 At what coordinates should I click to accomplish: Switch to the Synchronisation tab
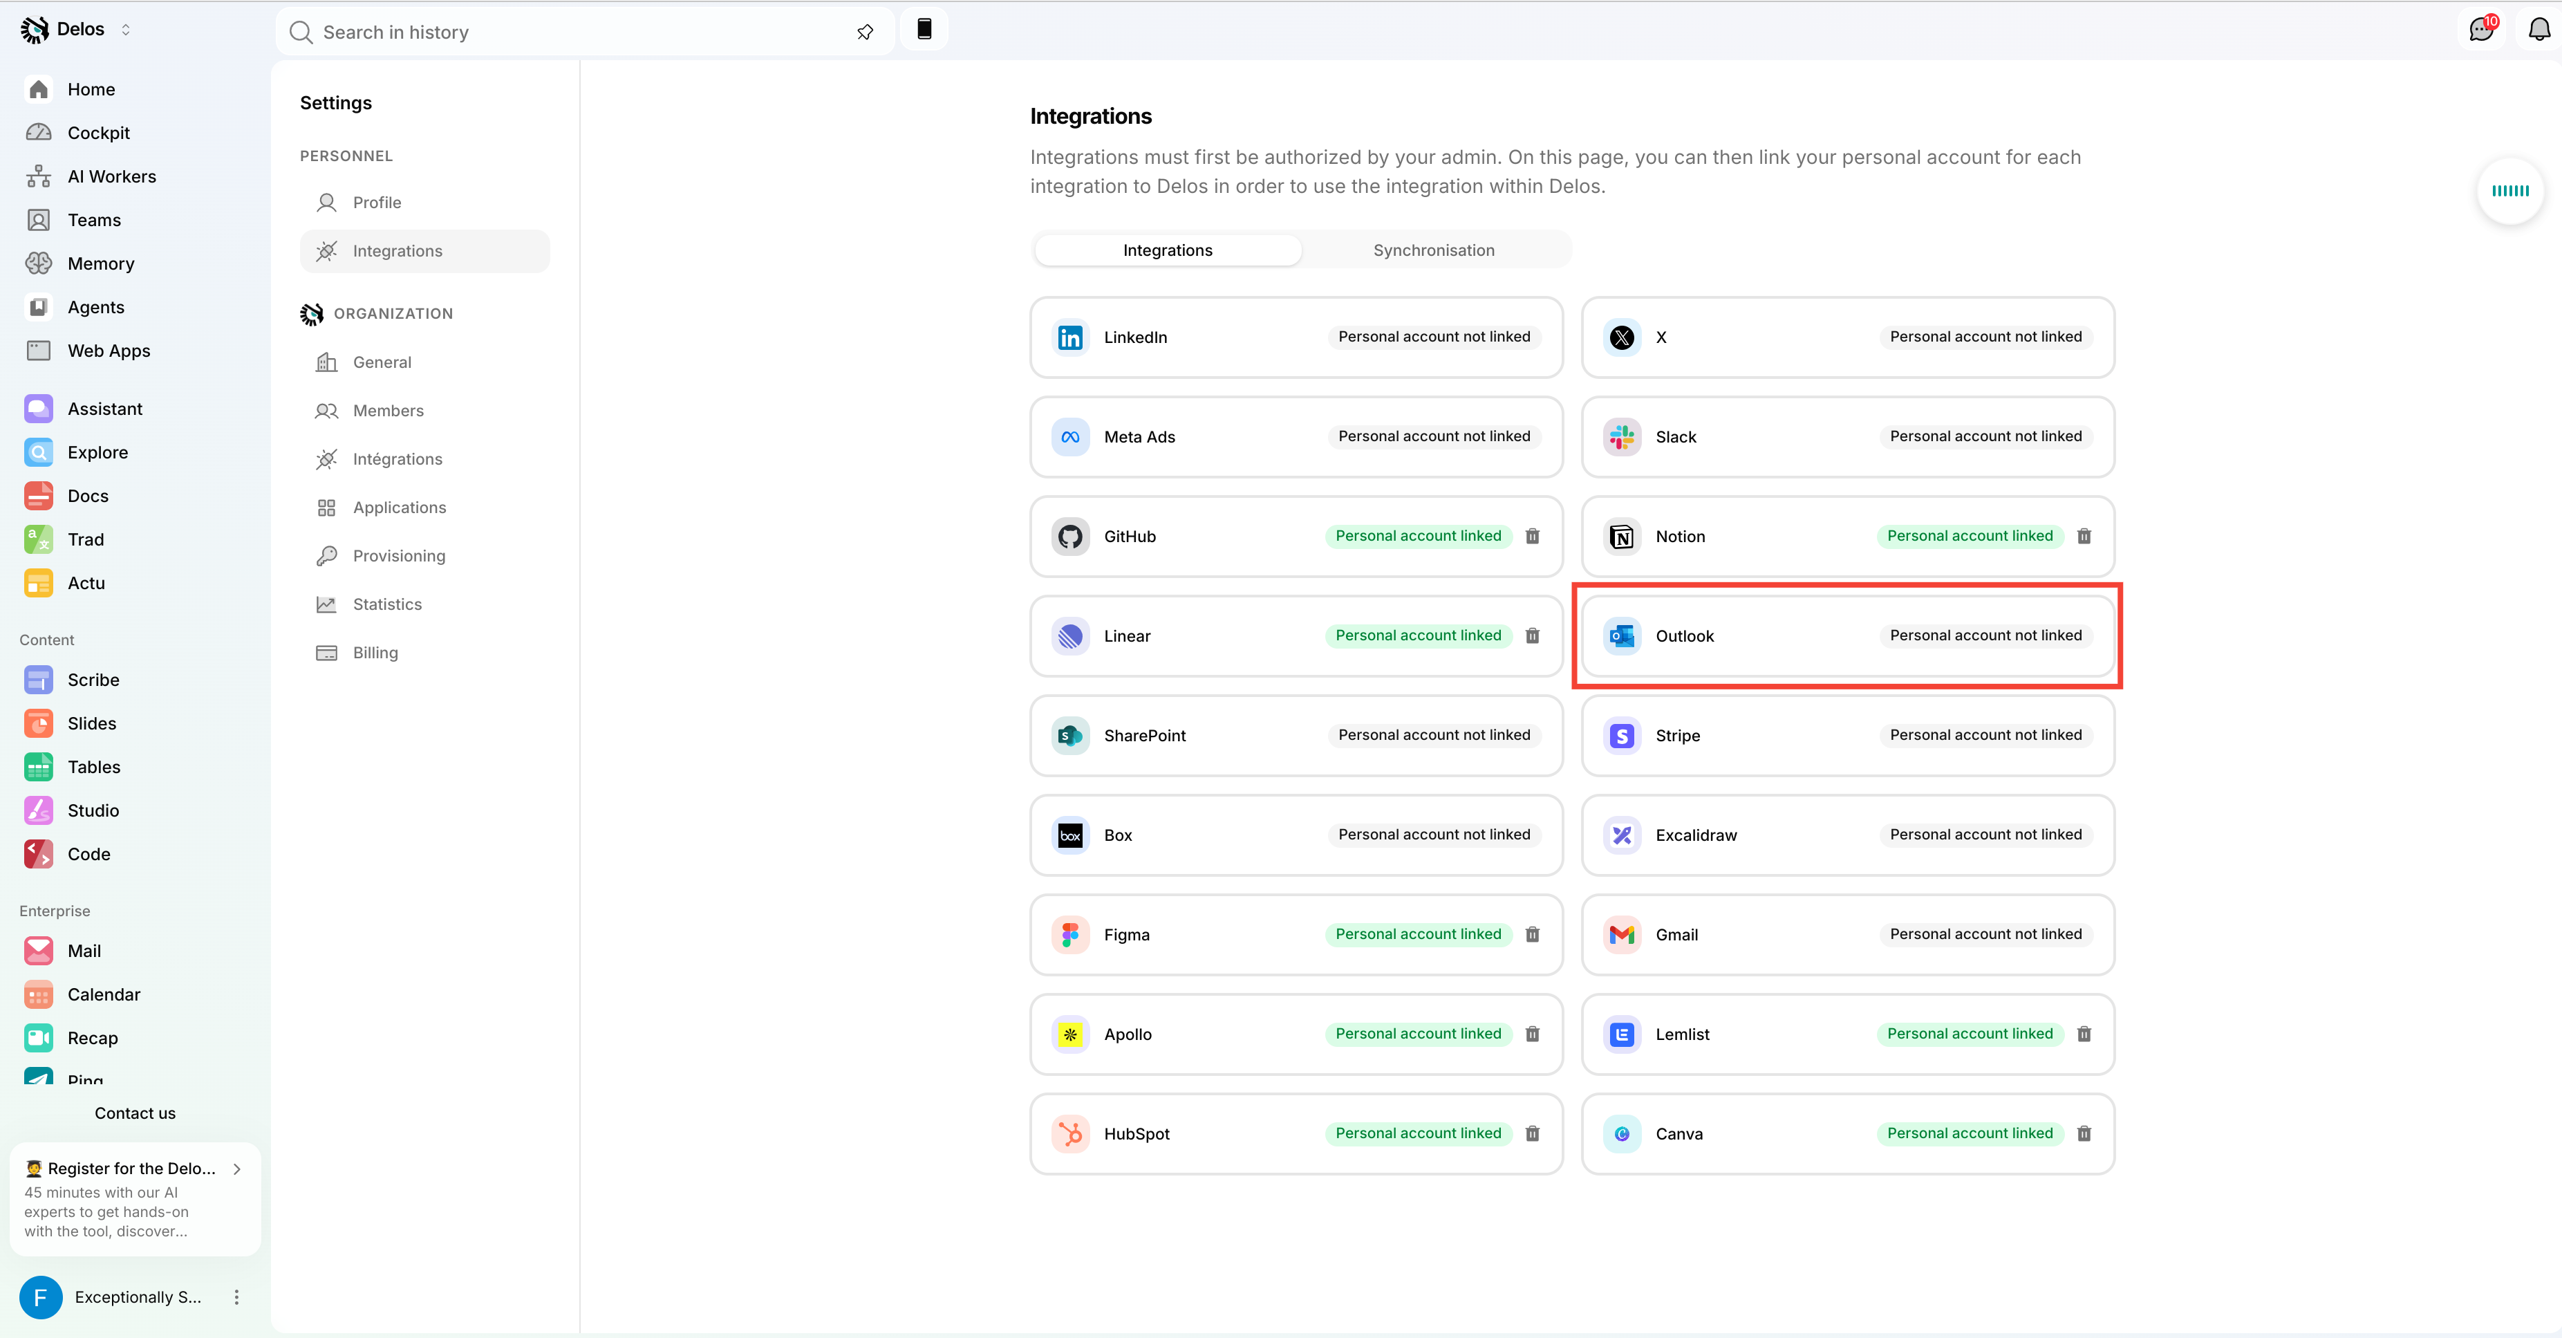[1433, 251]
